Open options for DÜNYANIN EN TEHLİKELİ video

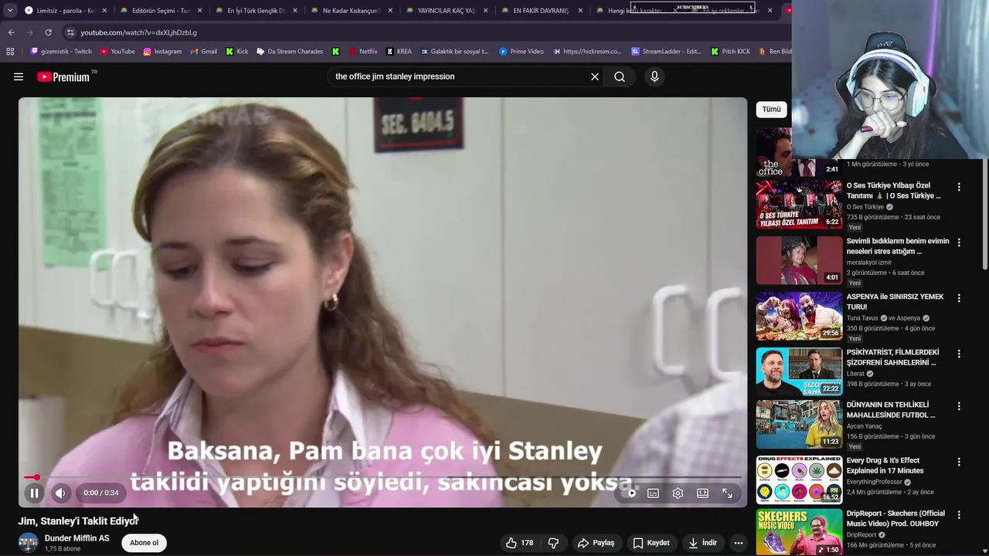click(x=959, y=406)
